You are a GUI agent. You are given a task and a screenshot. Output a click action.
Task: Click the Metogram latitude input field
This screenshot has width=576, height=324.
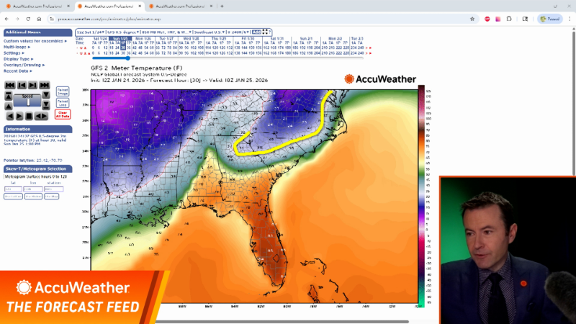coord(13,189)
